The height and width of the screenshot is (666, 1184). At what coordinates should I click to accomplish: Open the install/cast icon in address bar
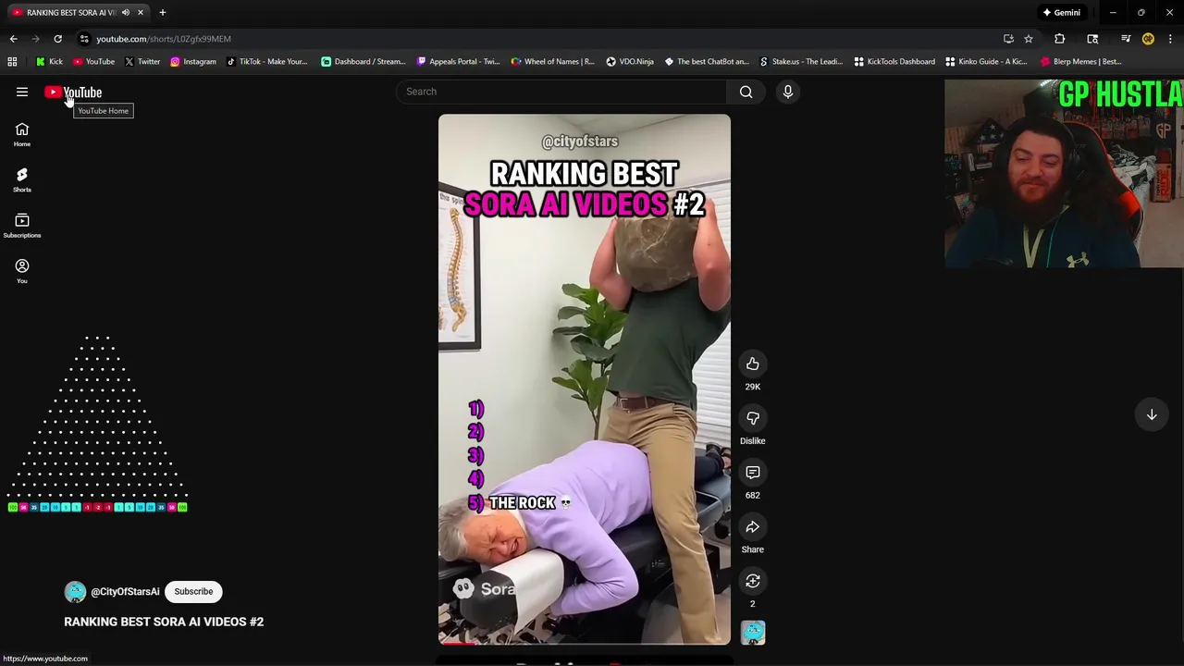[1008, 39]
